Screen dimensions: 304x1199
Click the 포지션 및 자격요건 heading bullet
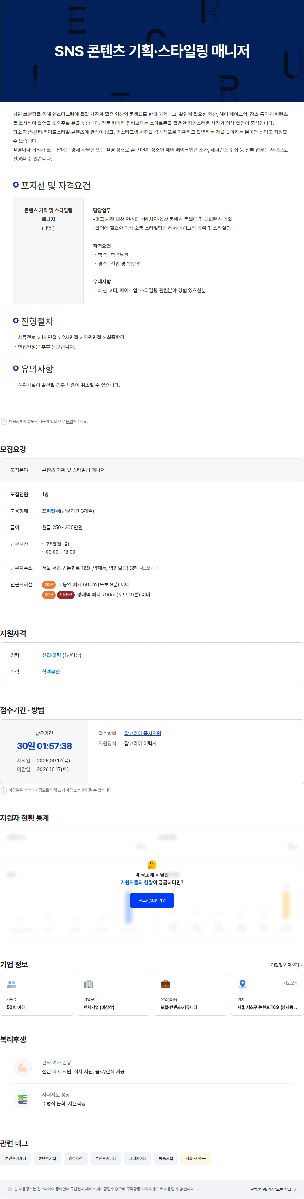[x=16, y=185]
